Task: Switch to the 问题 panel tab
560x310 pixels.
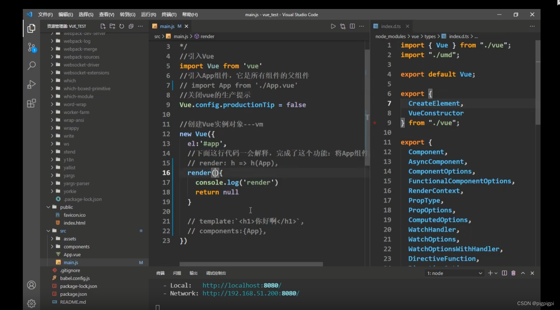Action: (177, 273)
